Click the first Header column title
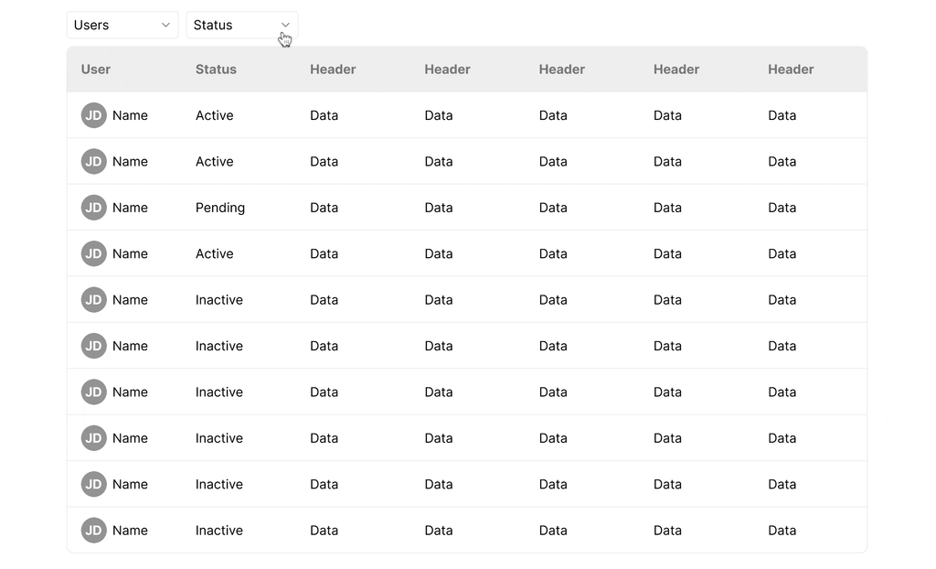This screenshot has width=936, height=569. coord(333,69)
